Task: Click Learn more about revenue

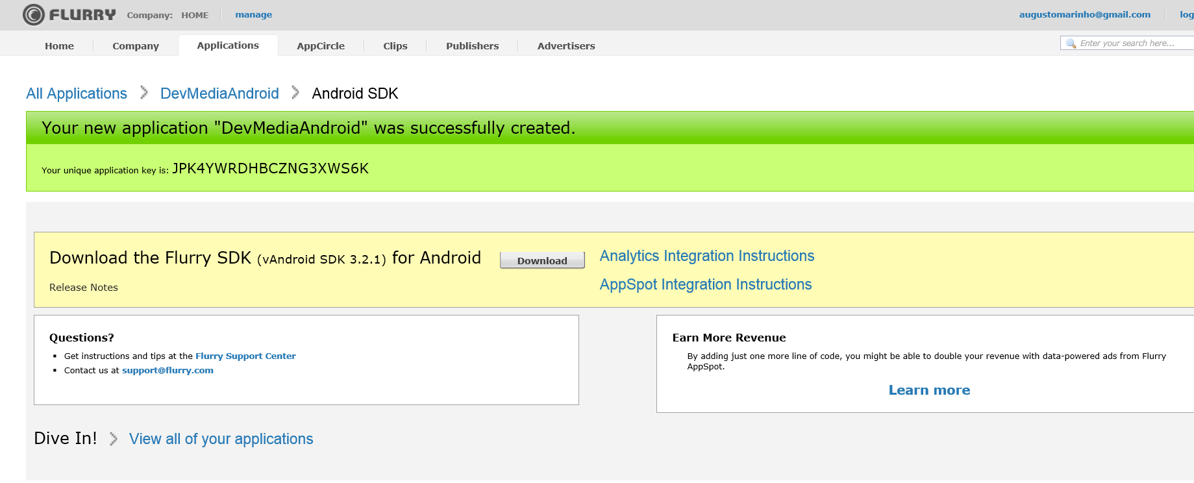Action: [929, 390]
